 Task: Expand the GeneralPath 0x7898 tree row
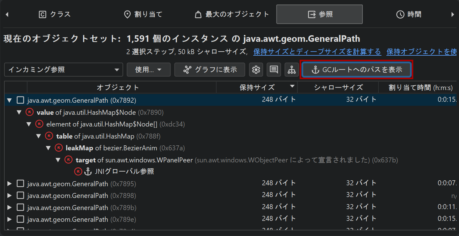pyautogui.click(x=9, y=195)
